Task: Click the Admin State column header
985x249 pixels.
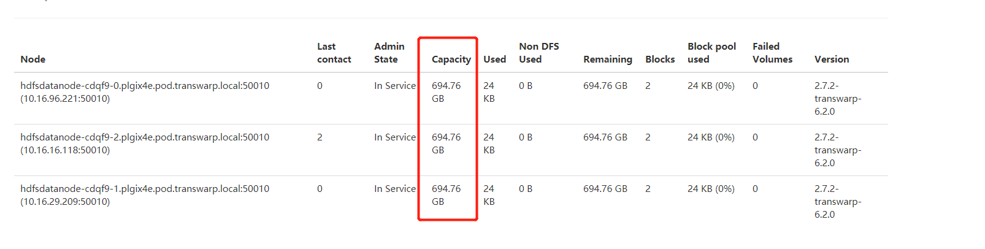Action: pyautogui.click(x=389, y=53)
